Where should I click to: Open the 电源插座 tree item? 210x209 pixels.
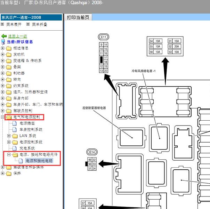(x=27, y=123)
